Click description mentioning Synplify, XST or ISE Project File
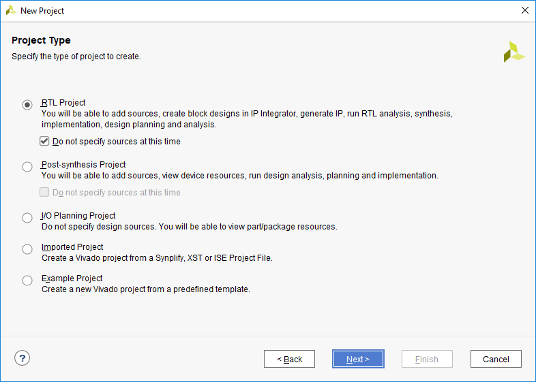536x382 pixels. 157,258
